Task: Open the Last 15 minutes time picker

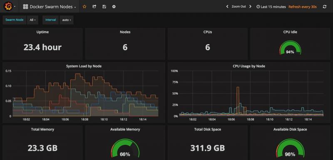Action: coord(271,7)
